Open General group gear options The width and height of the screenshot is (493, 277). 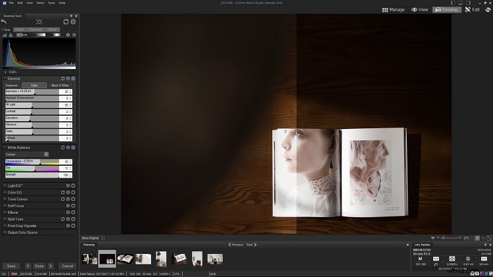pos(68,78)
